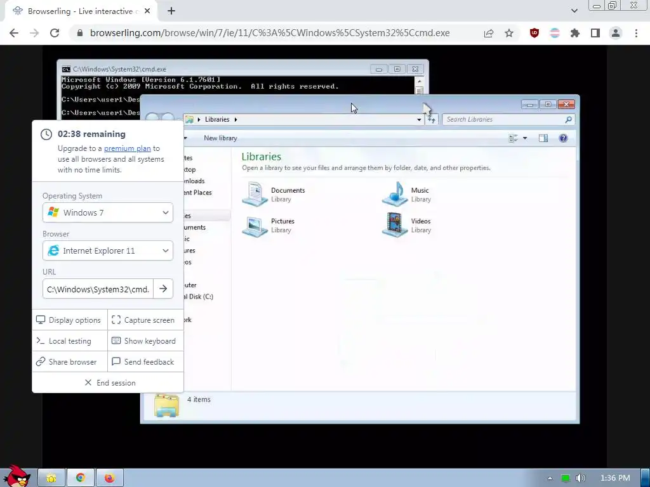Screen dimensions: 650x487
Task: Click the go arrow next to URL
Action: [x=163, y=289]
